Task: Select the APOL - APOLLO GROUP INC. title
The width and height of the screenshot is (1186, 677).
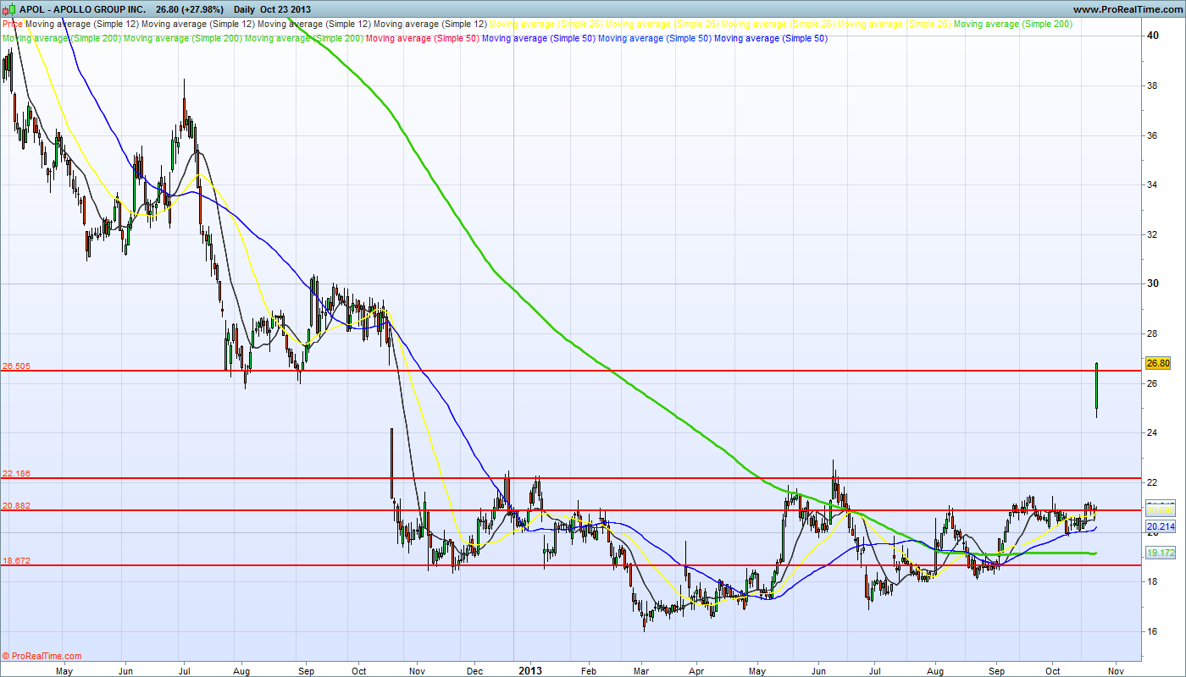Action: pos(82,9)
